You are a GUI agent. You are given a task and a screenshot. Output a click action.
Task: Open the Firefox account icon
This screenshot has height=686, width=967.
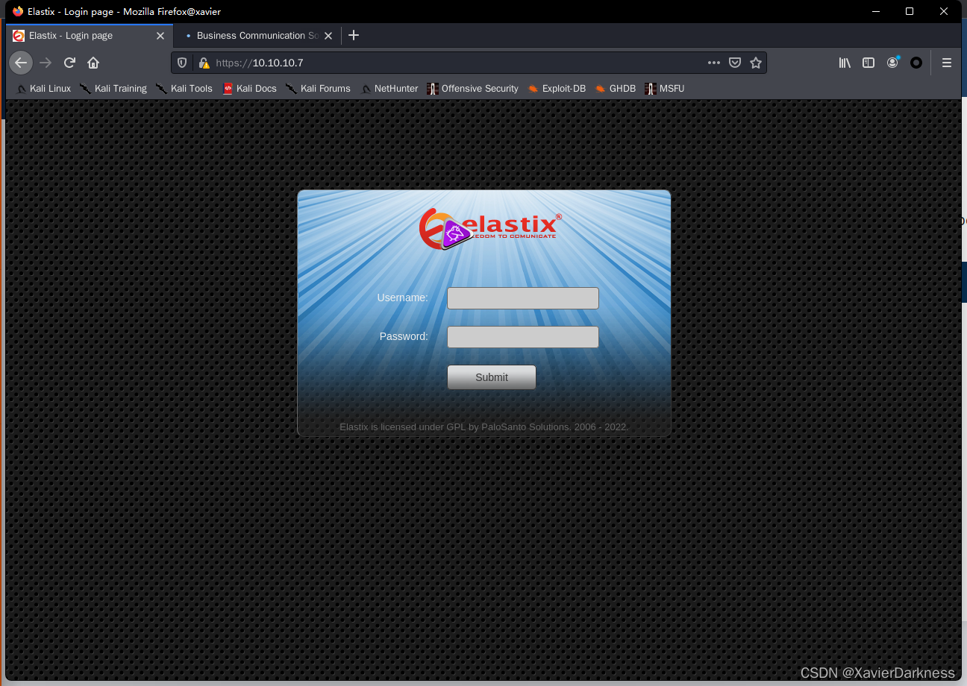(x=892, y=63)
